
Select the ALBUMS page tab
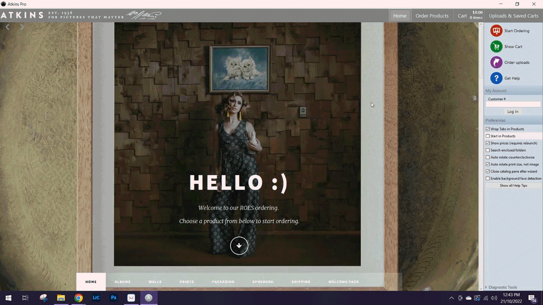pos(122,282)
